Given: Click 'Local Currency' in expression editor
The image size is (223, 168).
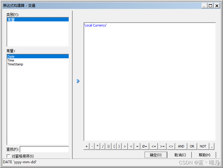Looking at the screenshot, I should [x=95, y=25].
